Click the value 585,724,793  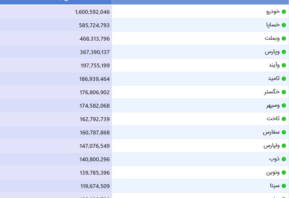click(x=94, y=25)
